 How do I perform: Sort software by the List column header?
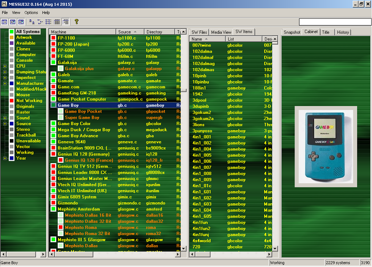[244, 39]
